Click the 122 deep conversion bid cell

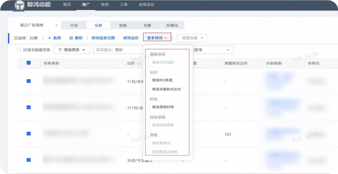click(227, 134)
